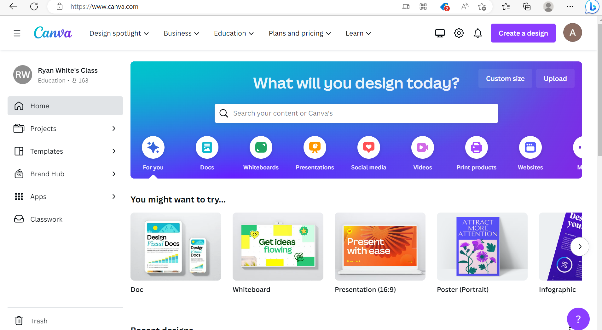Viewport: 602px width, 330px height.
Task: Open the Education menu
Action: click(234, 33)
